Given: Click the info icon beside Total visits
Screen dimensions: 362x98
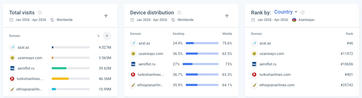Looking at the screenshot, I should coord(40,13).
